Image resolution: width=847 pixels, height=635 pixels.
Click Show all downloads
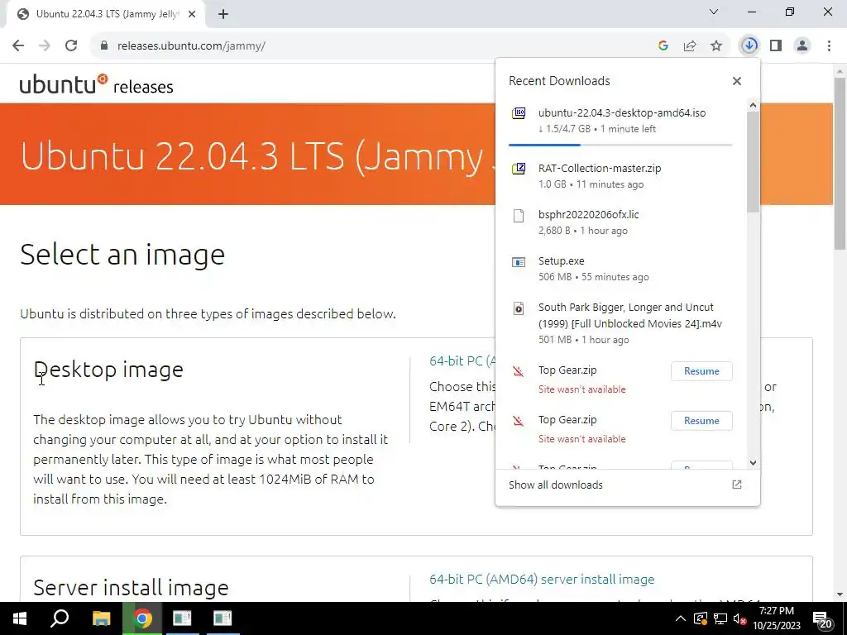click(555, 485)
